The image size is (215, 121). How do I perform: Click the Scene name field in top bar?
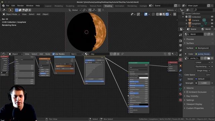click(164, 6)
